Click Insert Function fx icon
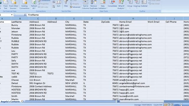189x106 pixels. coord(25,15)
